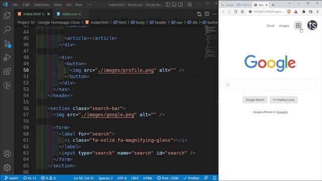Open the View menu

pos(57,5)
